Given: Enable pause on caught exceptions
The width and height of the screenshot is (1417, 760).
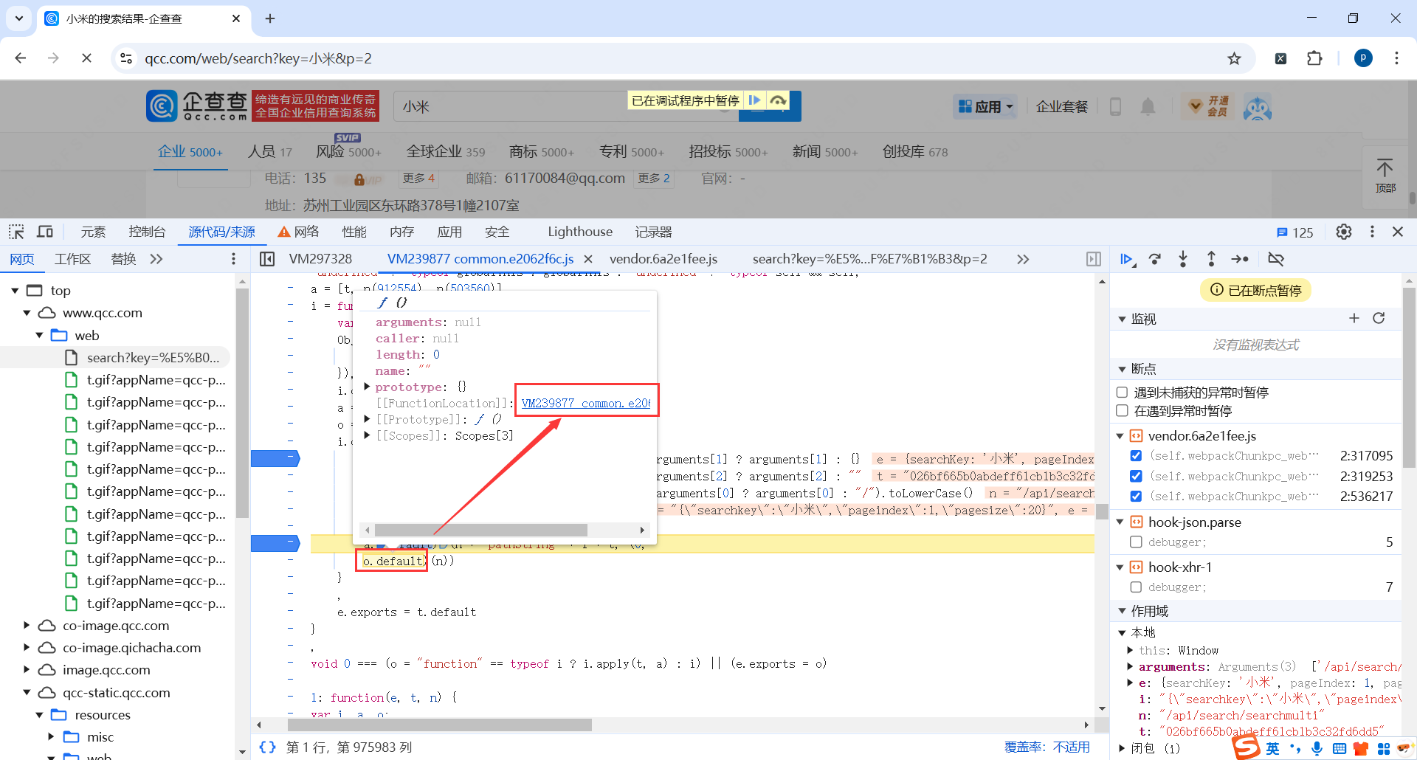Looking at the screenshot, I should (x=1123, y=410).
